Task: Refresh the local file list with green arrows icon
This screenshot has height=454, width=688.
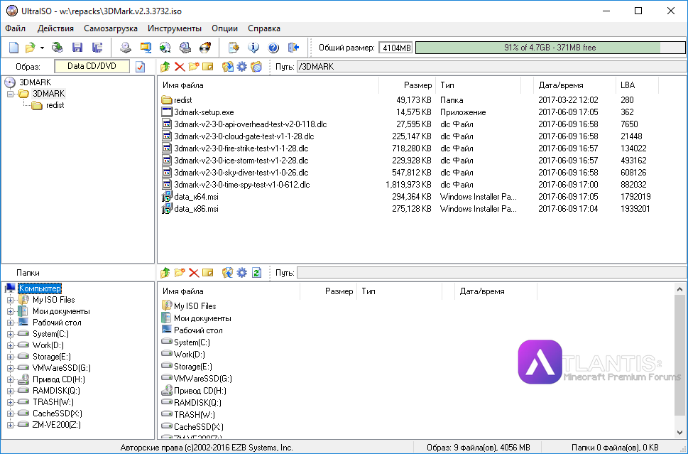Action: click(257, 273)
